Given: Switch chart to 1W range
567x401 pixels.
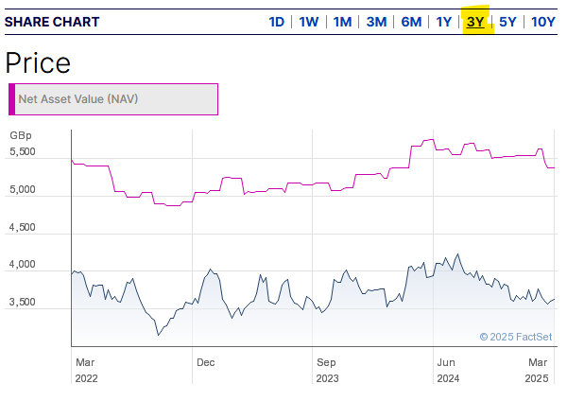Looking at the screenshot, I should click(308, 22).
